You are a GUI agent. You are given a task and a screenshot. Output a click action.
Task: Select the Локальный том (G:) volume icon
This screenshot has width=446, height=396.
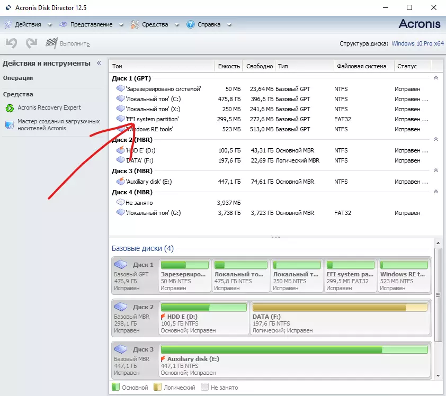click(x=121, y=212)
